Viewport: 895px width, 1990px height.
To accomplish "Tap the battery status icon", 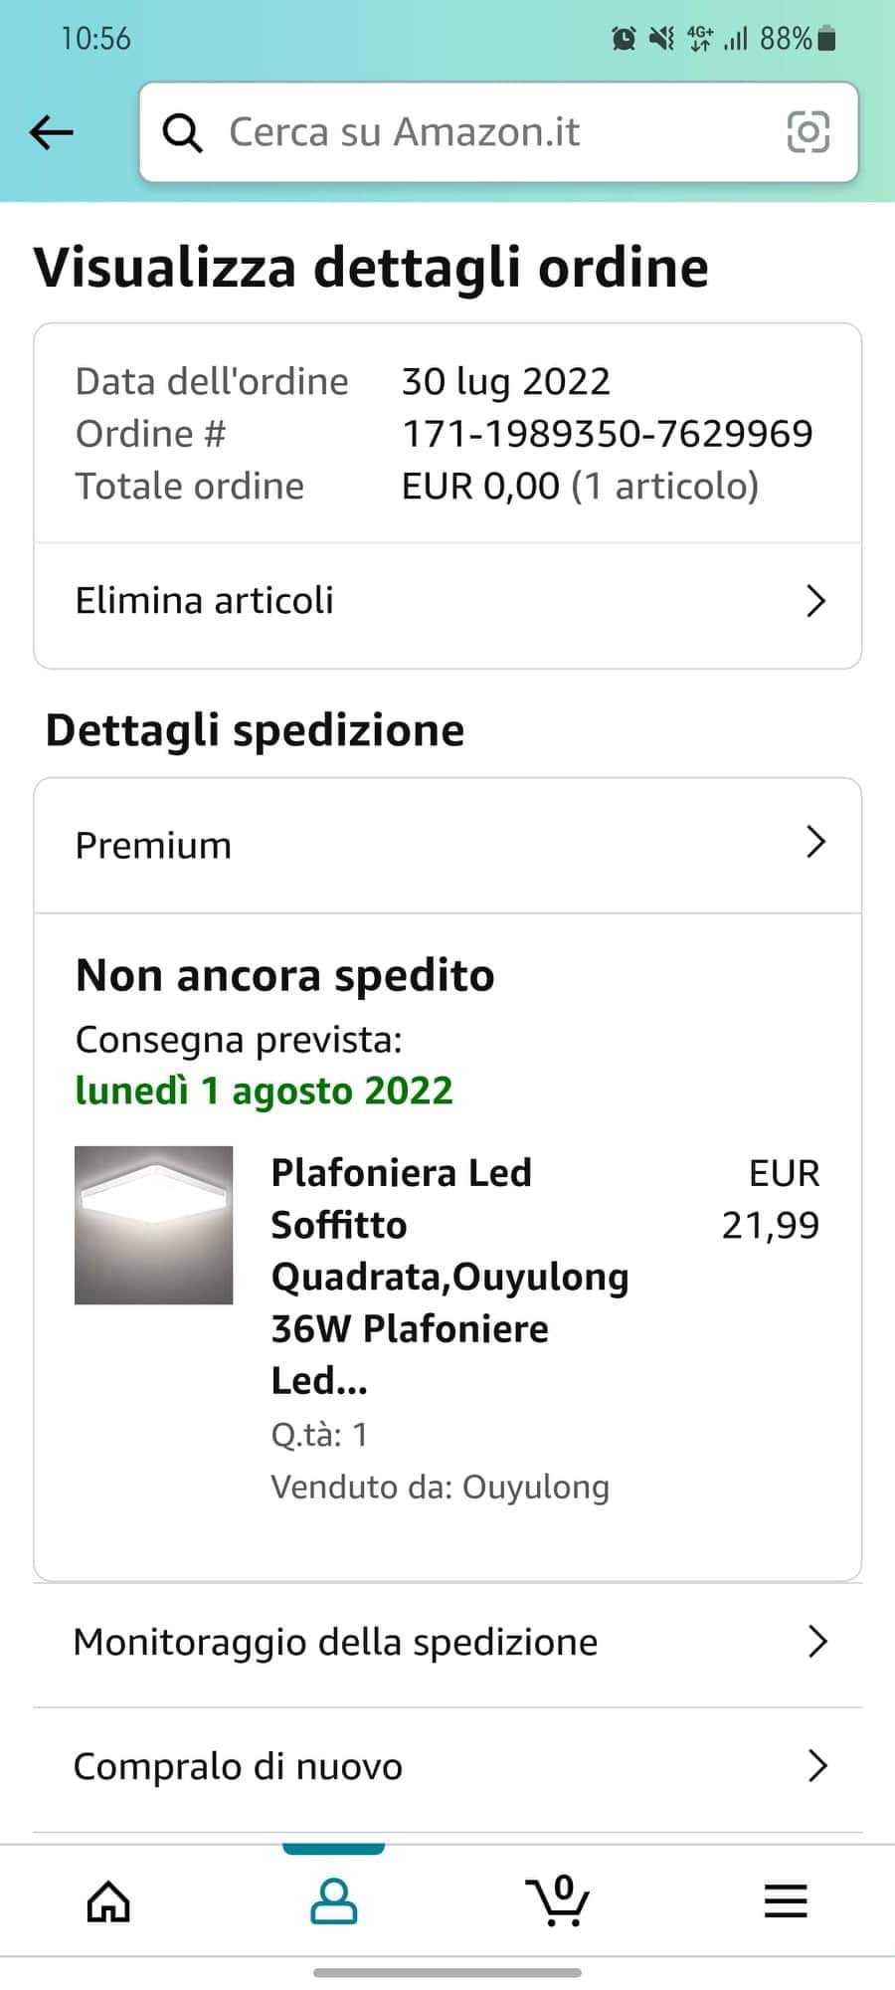I will pos(826,39).
